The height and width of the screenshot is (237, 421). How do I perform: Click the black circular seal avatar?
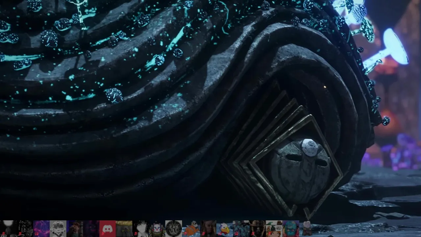click(x=174, y=229)
